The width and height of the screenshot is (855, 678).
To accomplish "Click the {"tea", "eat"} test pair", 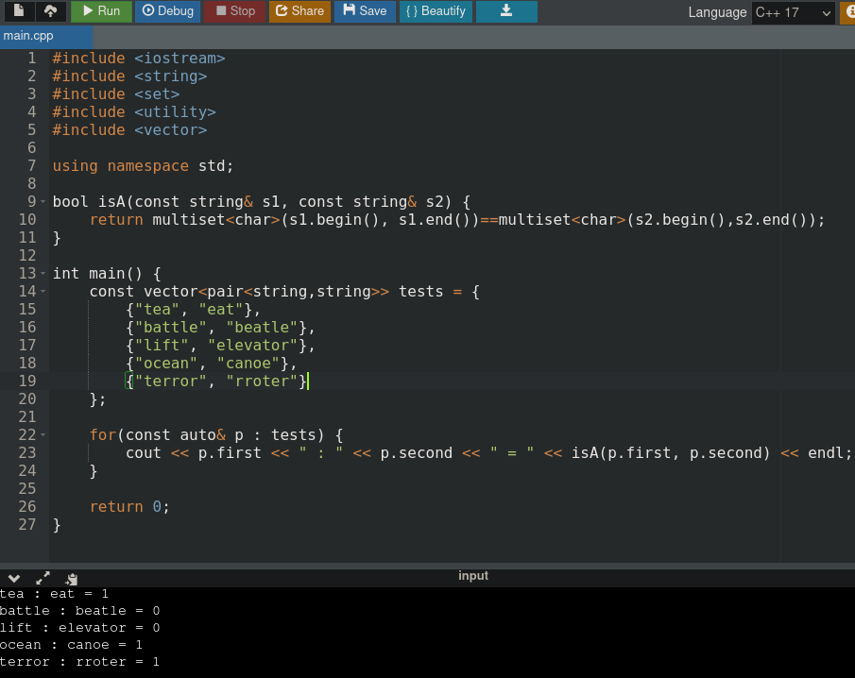I will [x=193, y=310].
